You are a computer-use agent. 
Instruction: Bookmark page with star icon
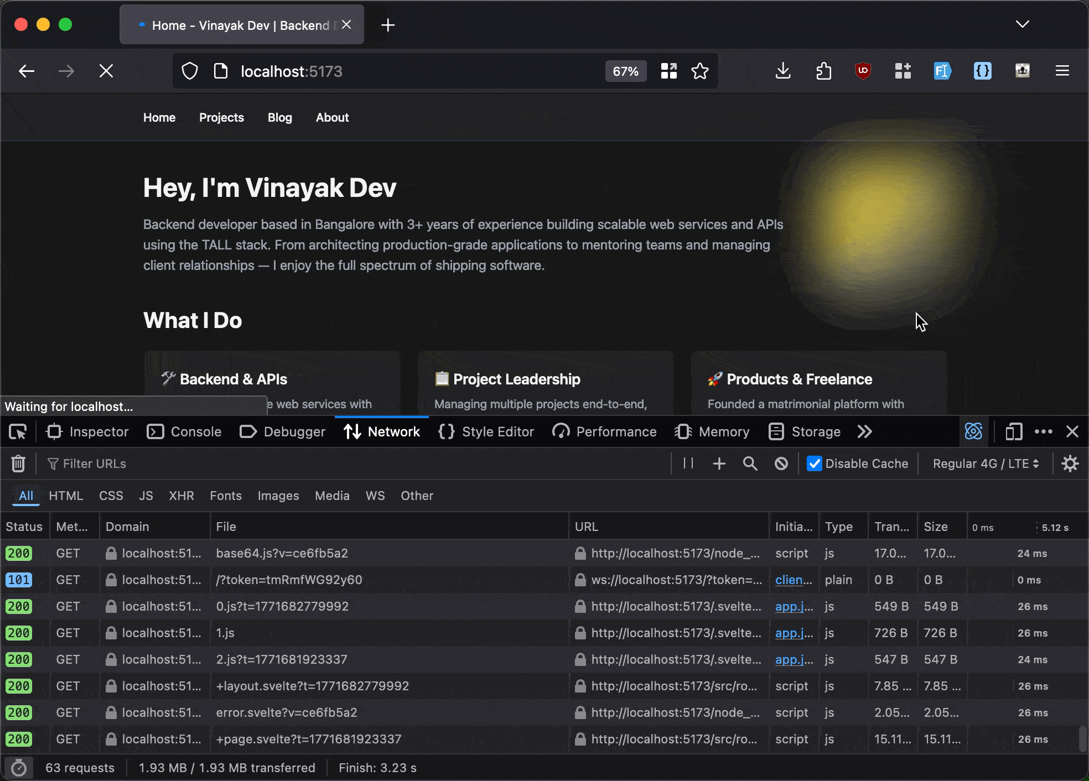[x=699, y=71]
